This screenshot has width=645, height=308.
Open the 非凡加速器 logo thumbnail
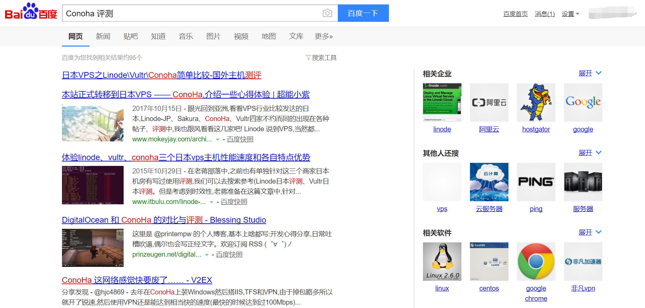pyautogui.click(x=583, y=261)
